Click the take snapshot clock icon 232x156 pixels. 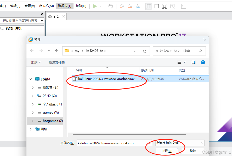coord(122,6)
